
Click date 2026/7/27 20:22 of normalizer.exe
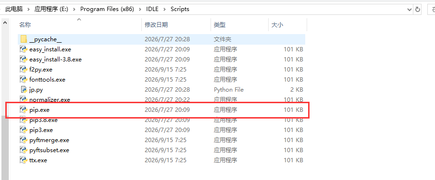167,100
